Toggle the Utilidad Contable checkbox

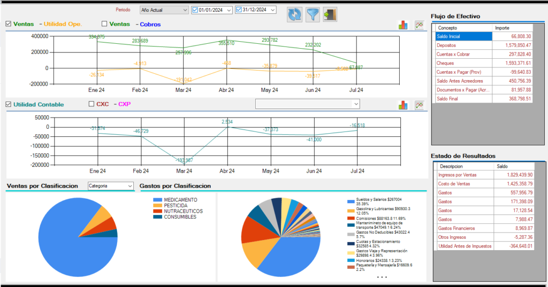9,104
